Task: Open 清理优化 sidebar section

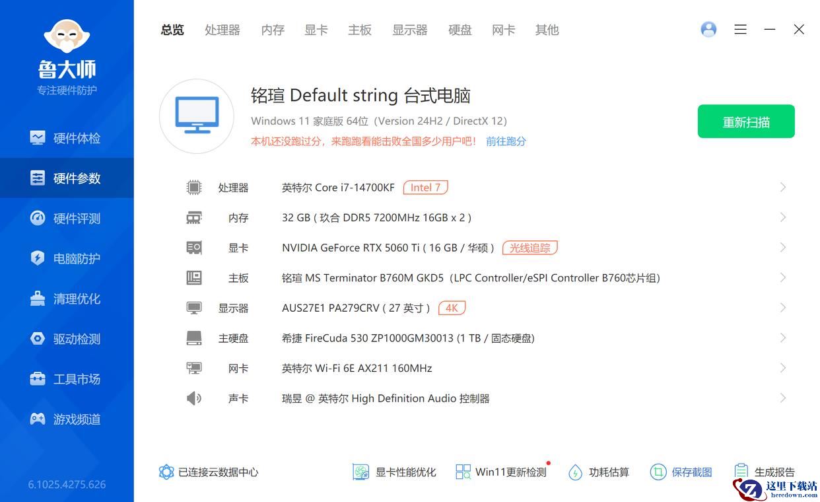Action: coord(66,299)
